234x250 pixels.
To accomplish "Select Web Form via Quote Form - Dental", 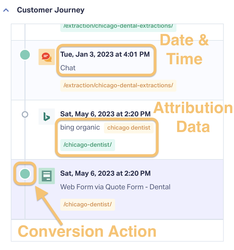I will (115, 187).
